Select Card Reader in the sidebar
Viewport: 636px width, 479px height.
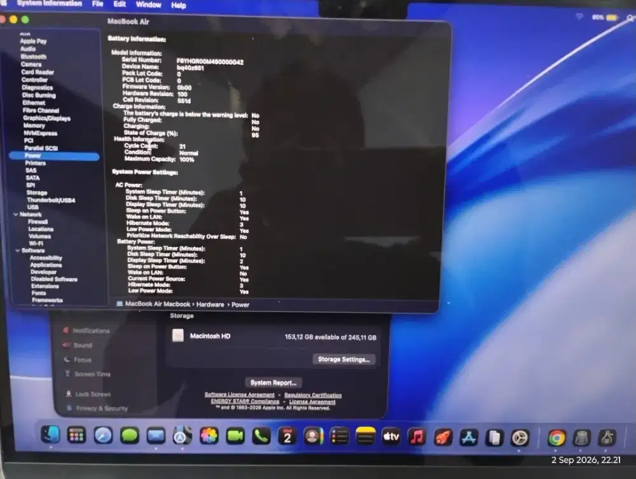point(38,72)
